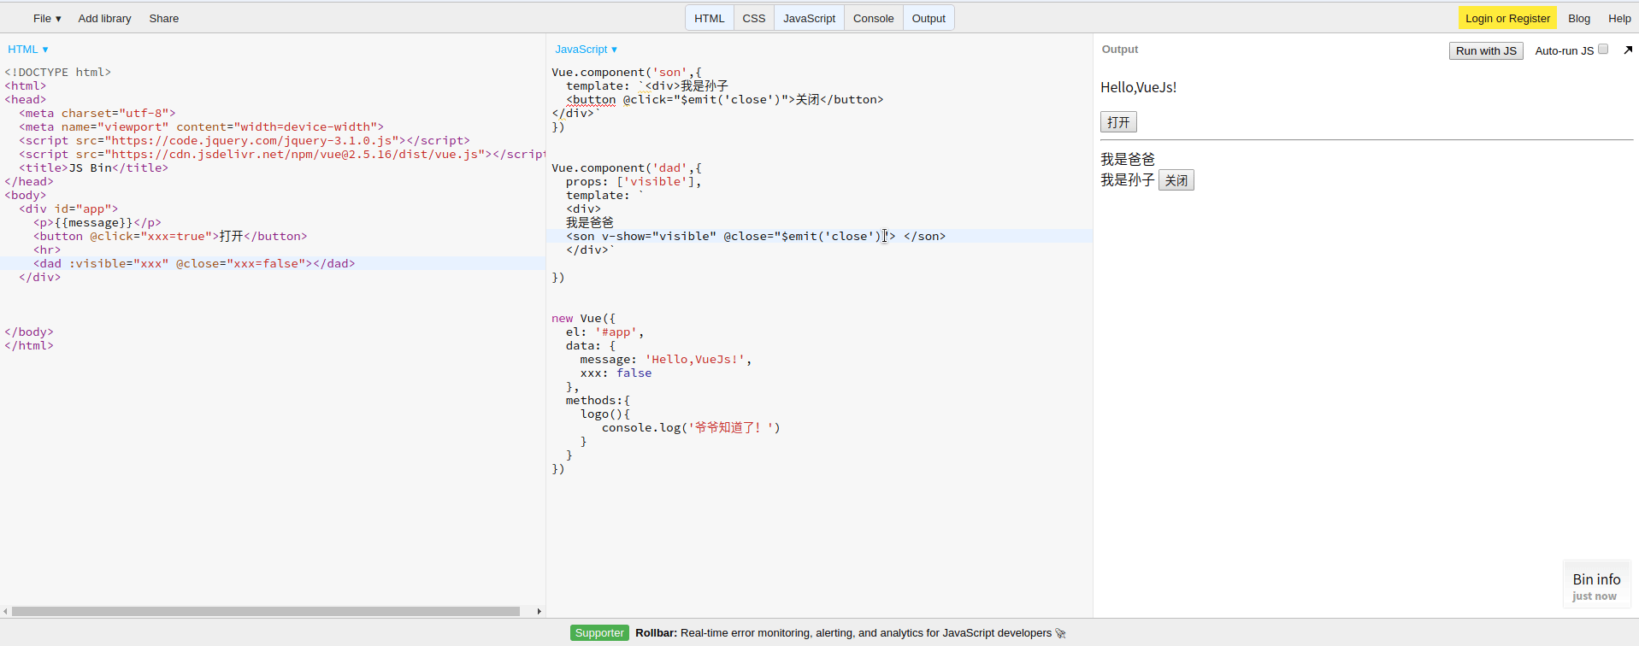Expand the JavaScript panel language dropdown

point(586,50)
